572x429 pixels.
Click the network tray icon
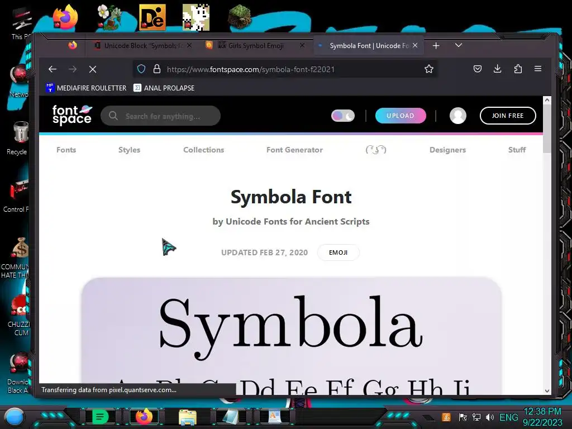[x=476, y=417]
